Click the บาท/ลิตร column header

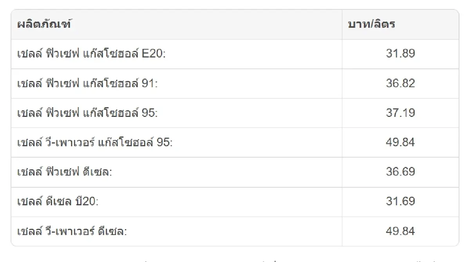point(400,24)
